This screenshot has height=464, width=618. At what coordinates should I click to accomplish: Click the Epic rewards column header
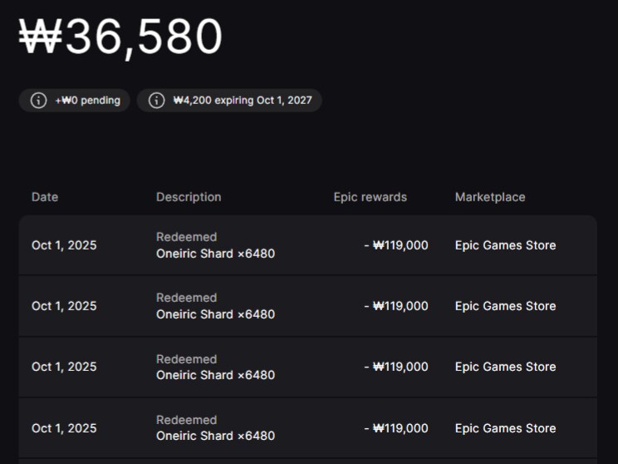[370, 197]
